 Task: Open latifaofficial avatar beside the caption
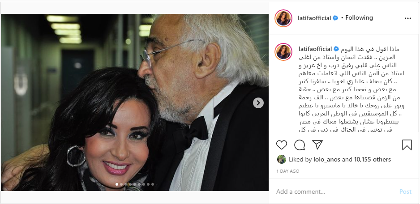point(283,51)
